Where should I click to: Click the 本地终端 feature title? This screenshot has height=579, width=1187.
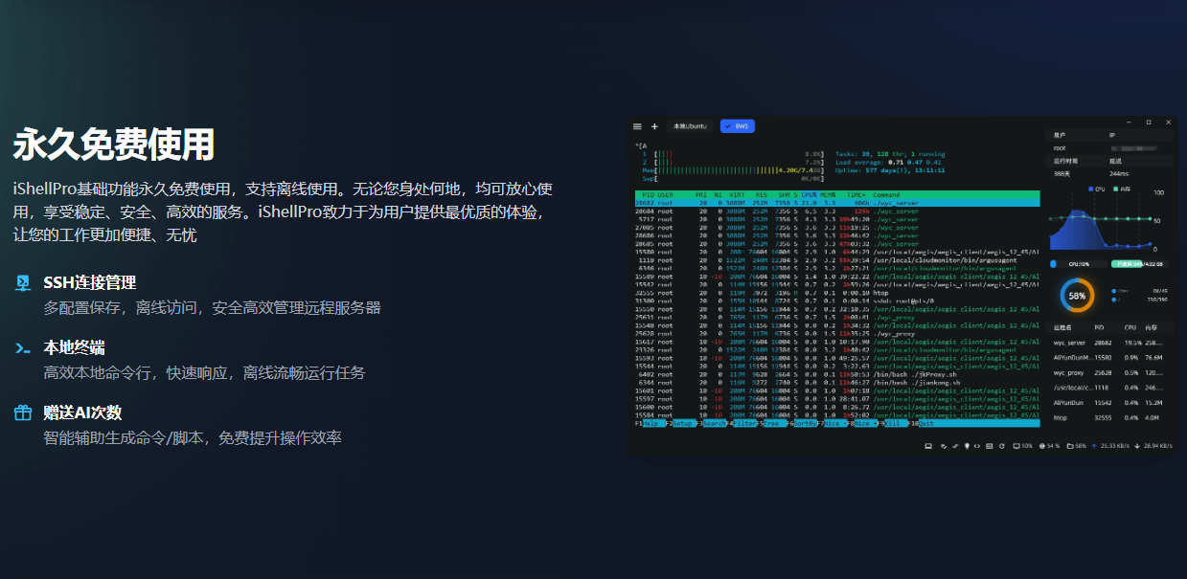tap(74, 347)
